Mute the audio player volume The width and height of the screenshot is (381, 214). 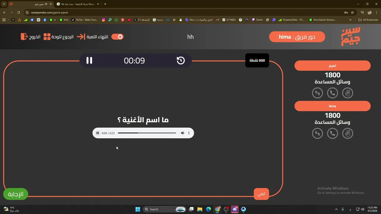(x=182, y=133)
